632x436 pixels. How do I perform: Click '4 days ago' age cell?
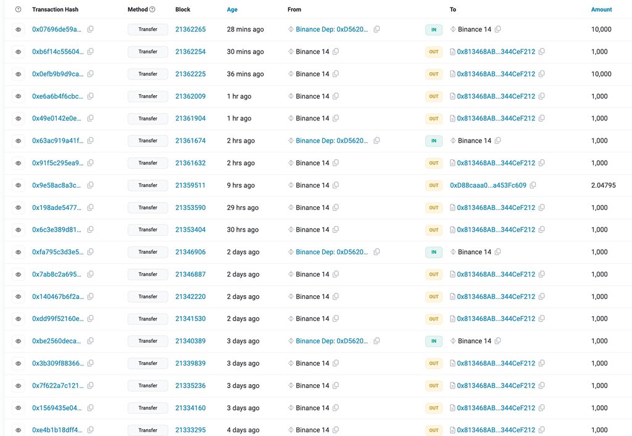[243, 430]
